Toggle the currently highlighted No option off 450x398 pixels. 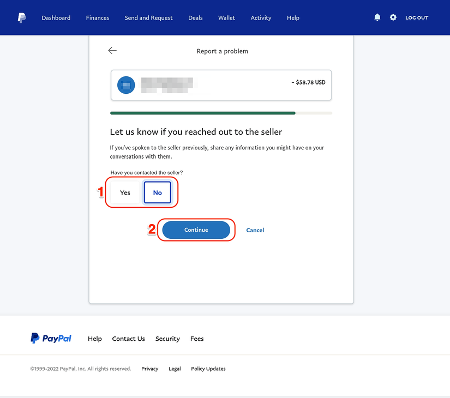pos(157,192)
